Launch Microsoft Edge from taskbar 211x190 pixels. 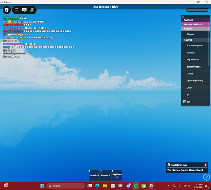pos(97,186)
